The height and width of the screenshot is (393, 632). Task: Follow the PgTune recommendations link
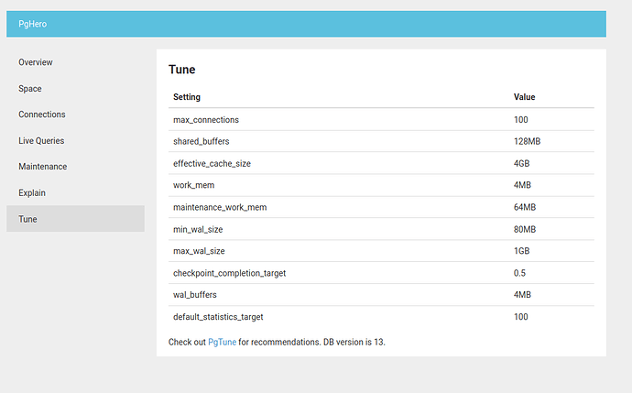click(222, 342)
